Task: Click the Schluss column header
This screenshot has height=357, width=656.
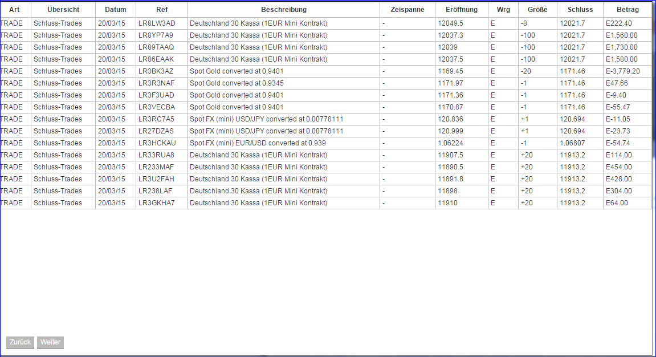Action: (x=578, y=9)
